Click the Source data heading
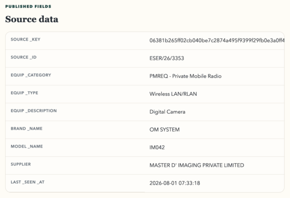The height and width of the screenshot is (198, 290). coord(32,19)
